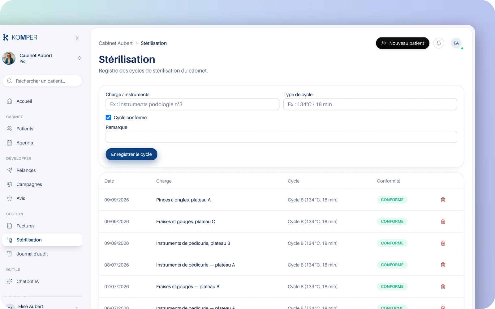The image size is (495, 309).
Task: Open the Journal d'audit page
Action: 42,254
